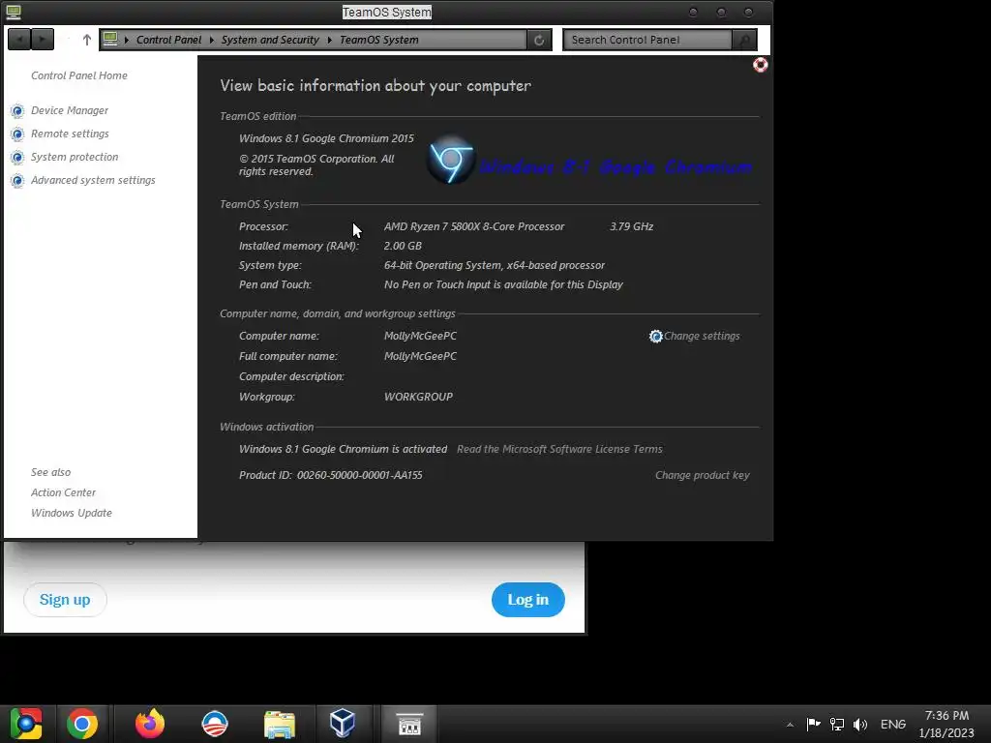Click Control Panel in the breadcrumb
The image size is (991, 743).
[168, 40]
